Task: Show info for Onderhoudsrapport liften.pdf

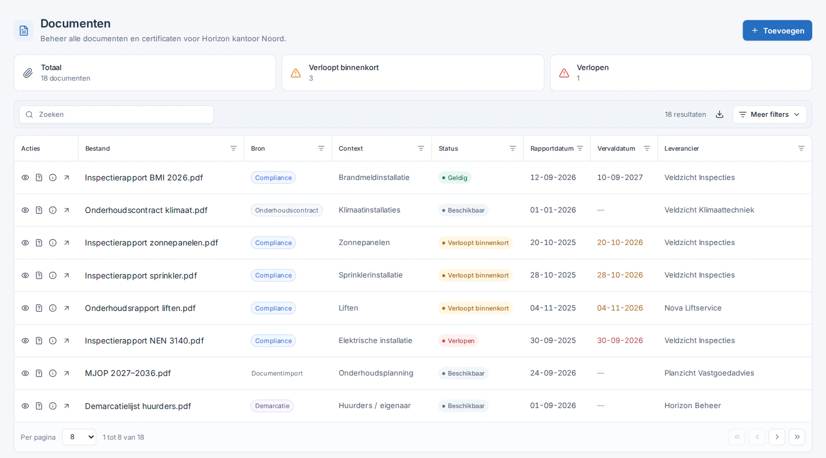Action: [x=53, y=308]
